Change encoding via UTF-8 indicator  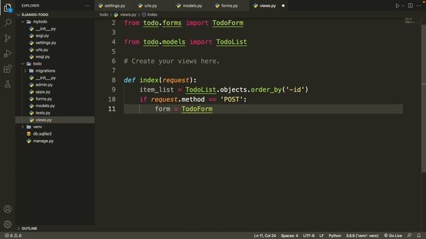tap(309, 236)
